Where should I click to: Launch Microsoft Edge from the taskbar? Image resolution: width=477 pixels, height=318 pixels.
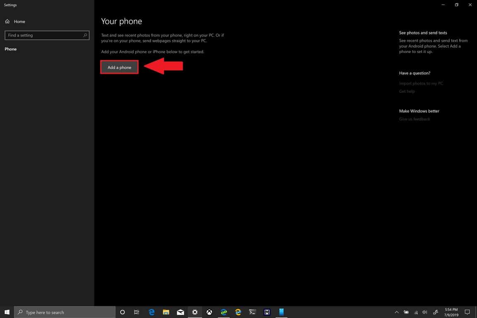click(152, 312)
